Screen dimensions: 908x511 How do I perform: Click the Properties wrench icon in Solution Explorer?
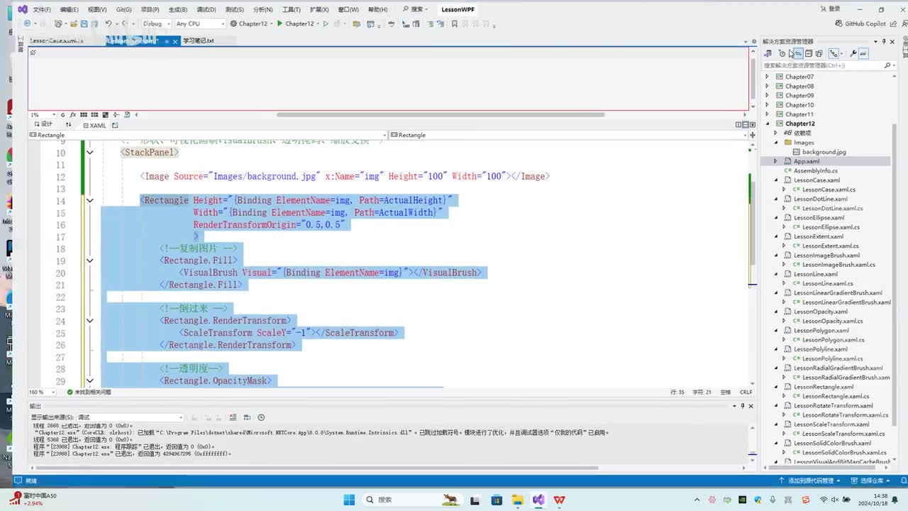click(x=853, y=54)
